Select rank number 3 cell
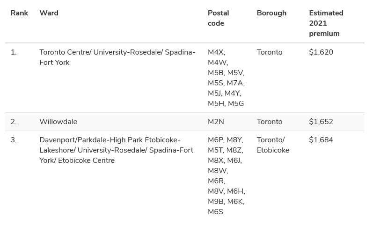Screen dimensions: 380x230 [14, 140]
